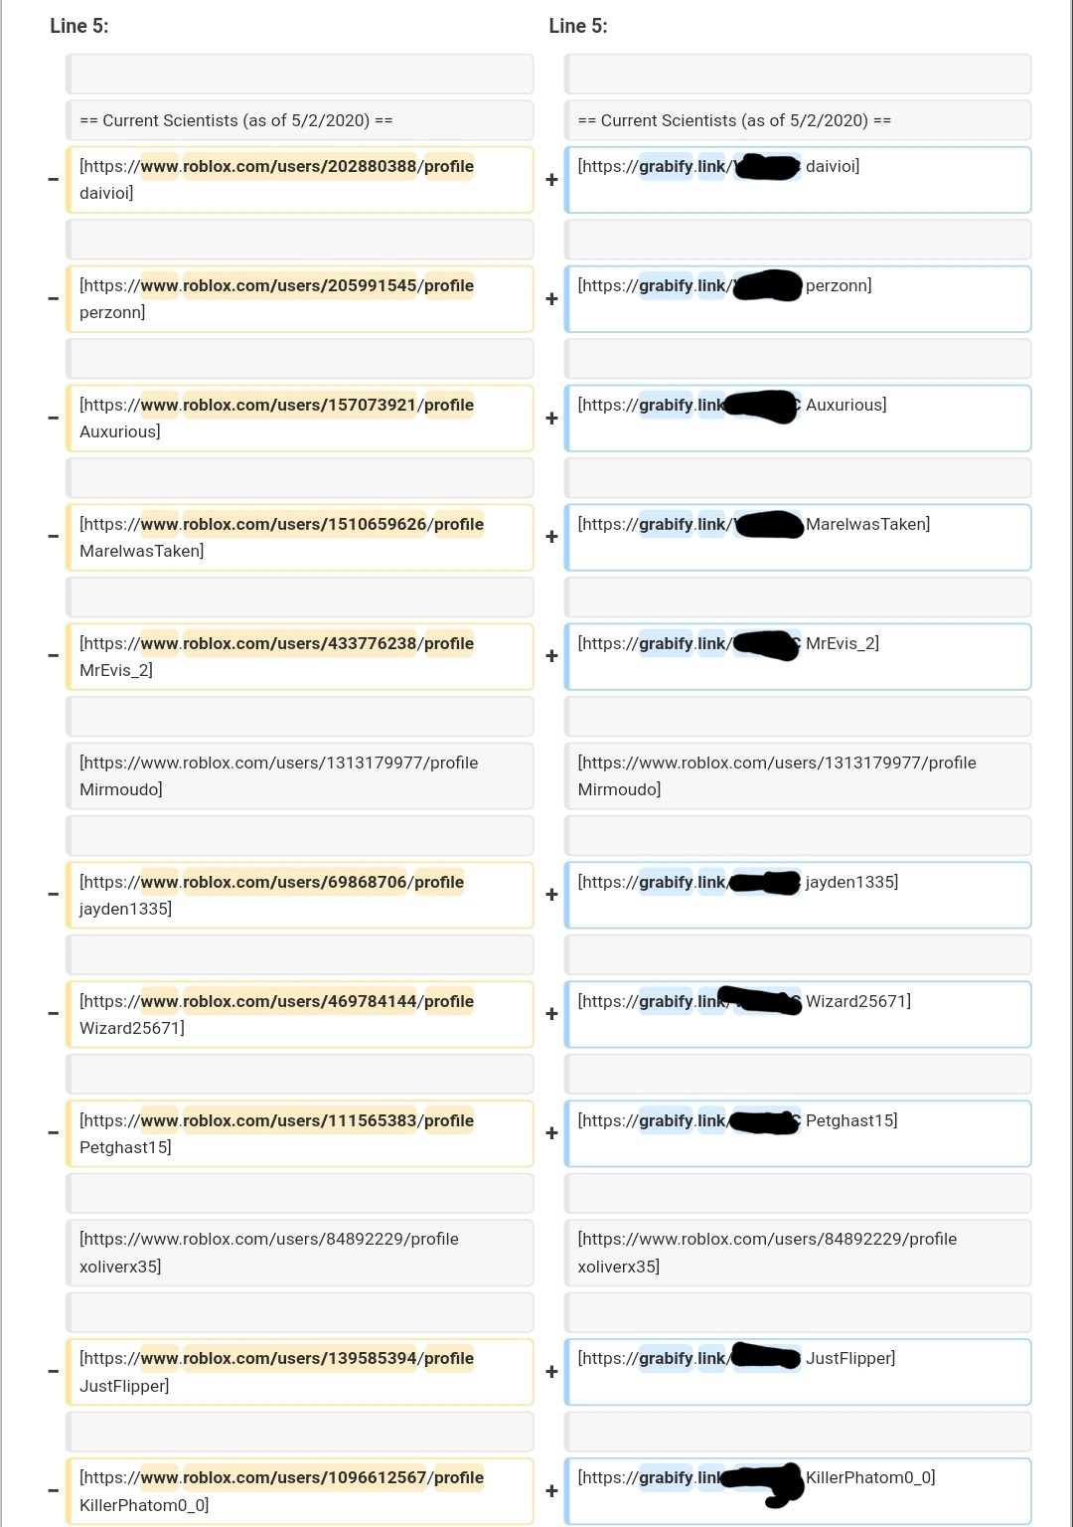
Task: Click the unchanged Mirmoudo row in the left column
Action: (299, 775)
